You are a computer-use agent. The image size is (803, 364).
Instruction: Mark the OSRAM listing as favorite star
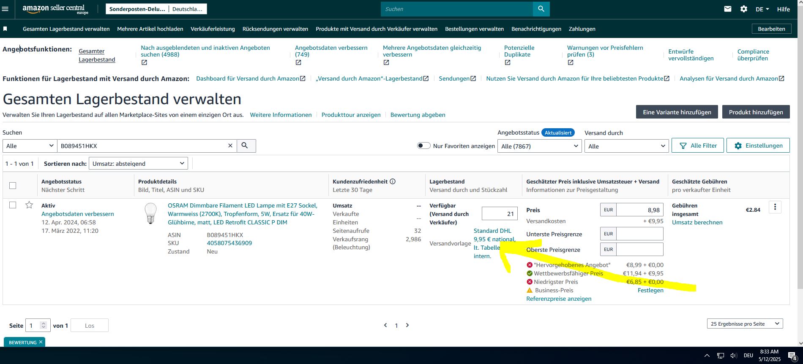point(29,205)
